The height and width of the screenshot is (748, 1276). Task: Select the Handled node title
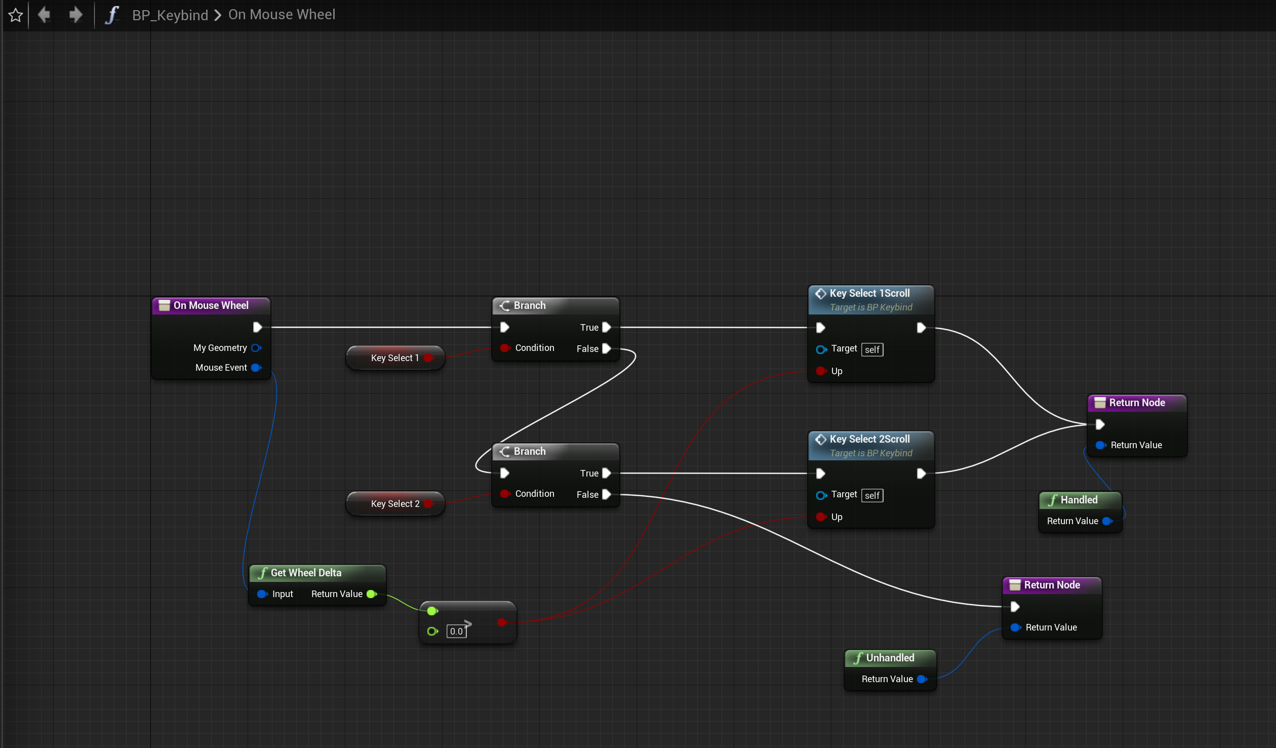click(x=1079, y=500)
